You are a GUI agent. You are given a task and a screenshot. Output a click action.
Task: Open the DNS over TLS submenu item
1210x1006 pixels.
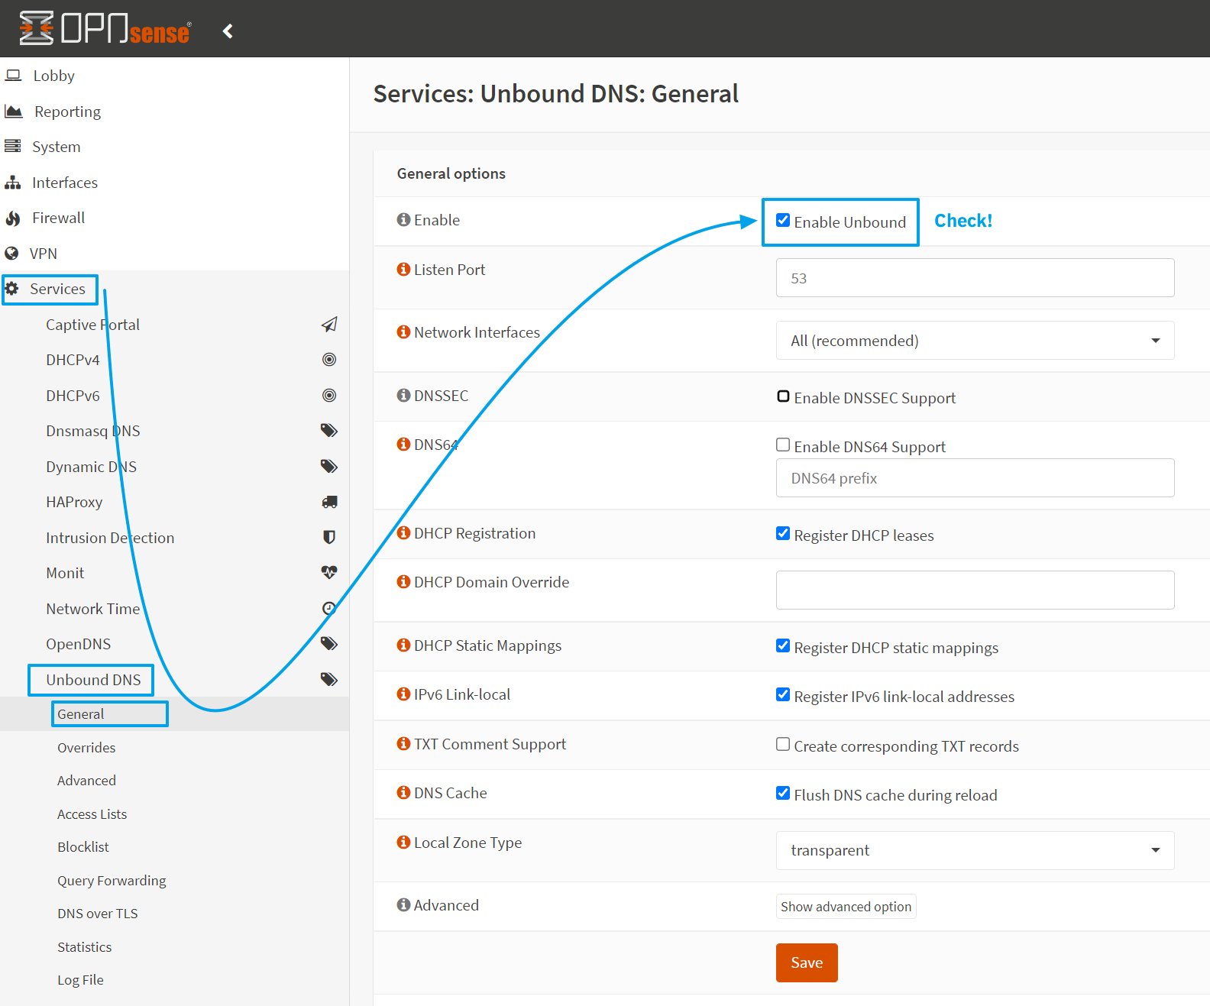97,914
